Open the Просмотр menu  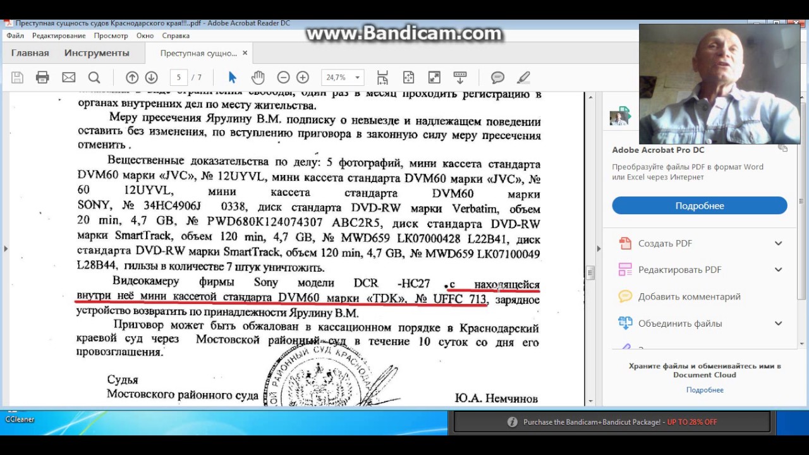tap(111, 36)
